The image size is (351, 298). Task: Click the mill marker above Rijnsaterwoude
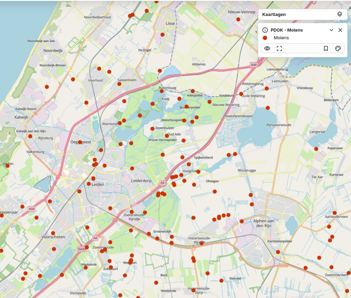pyautogui.click(x=268, y=108)
